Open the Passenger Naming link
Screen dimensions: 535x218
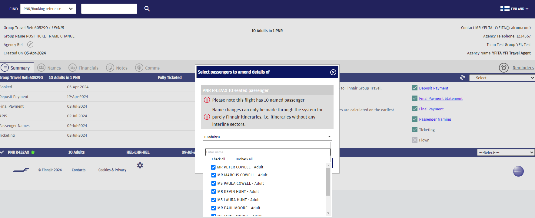point(435,119)
